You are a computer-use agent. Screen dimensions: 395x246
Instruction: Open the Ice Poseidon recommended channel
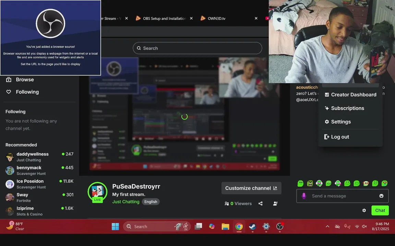click(39, 184)
